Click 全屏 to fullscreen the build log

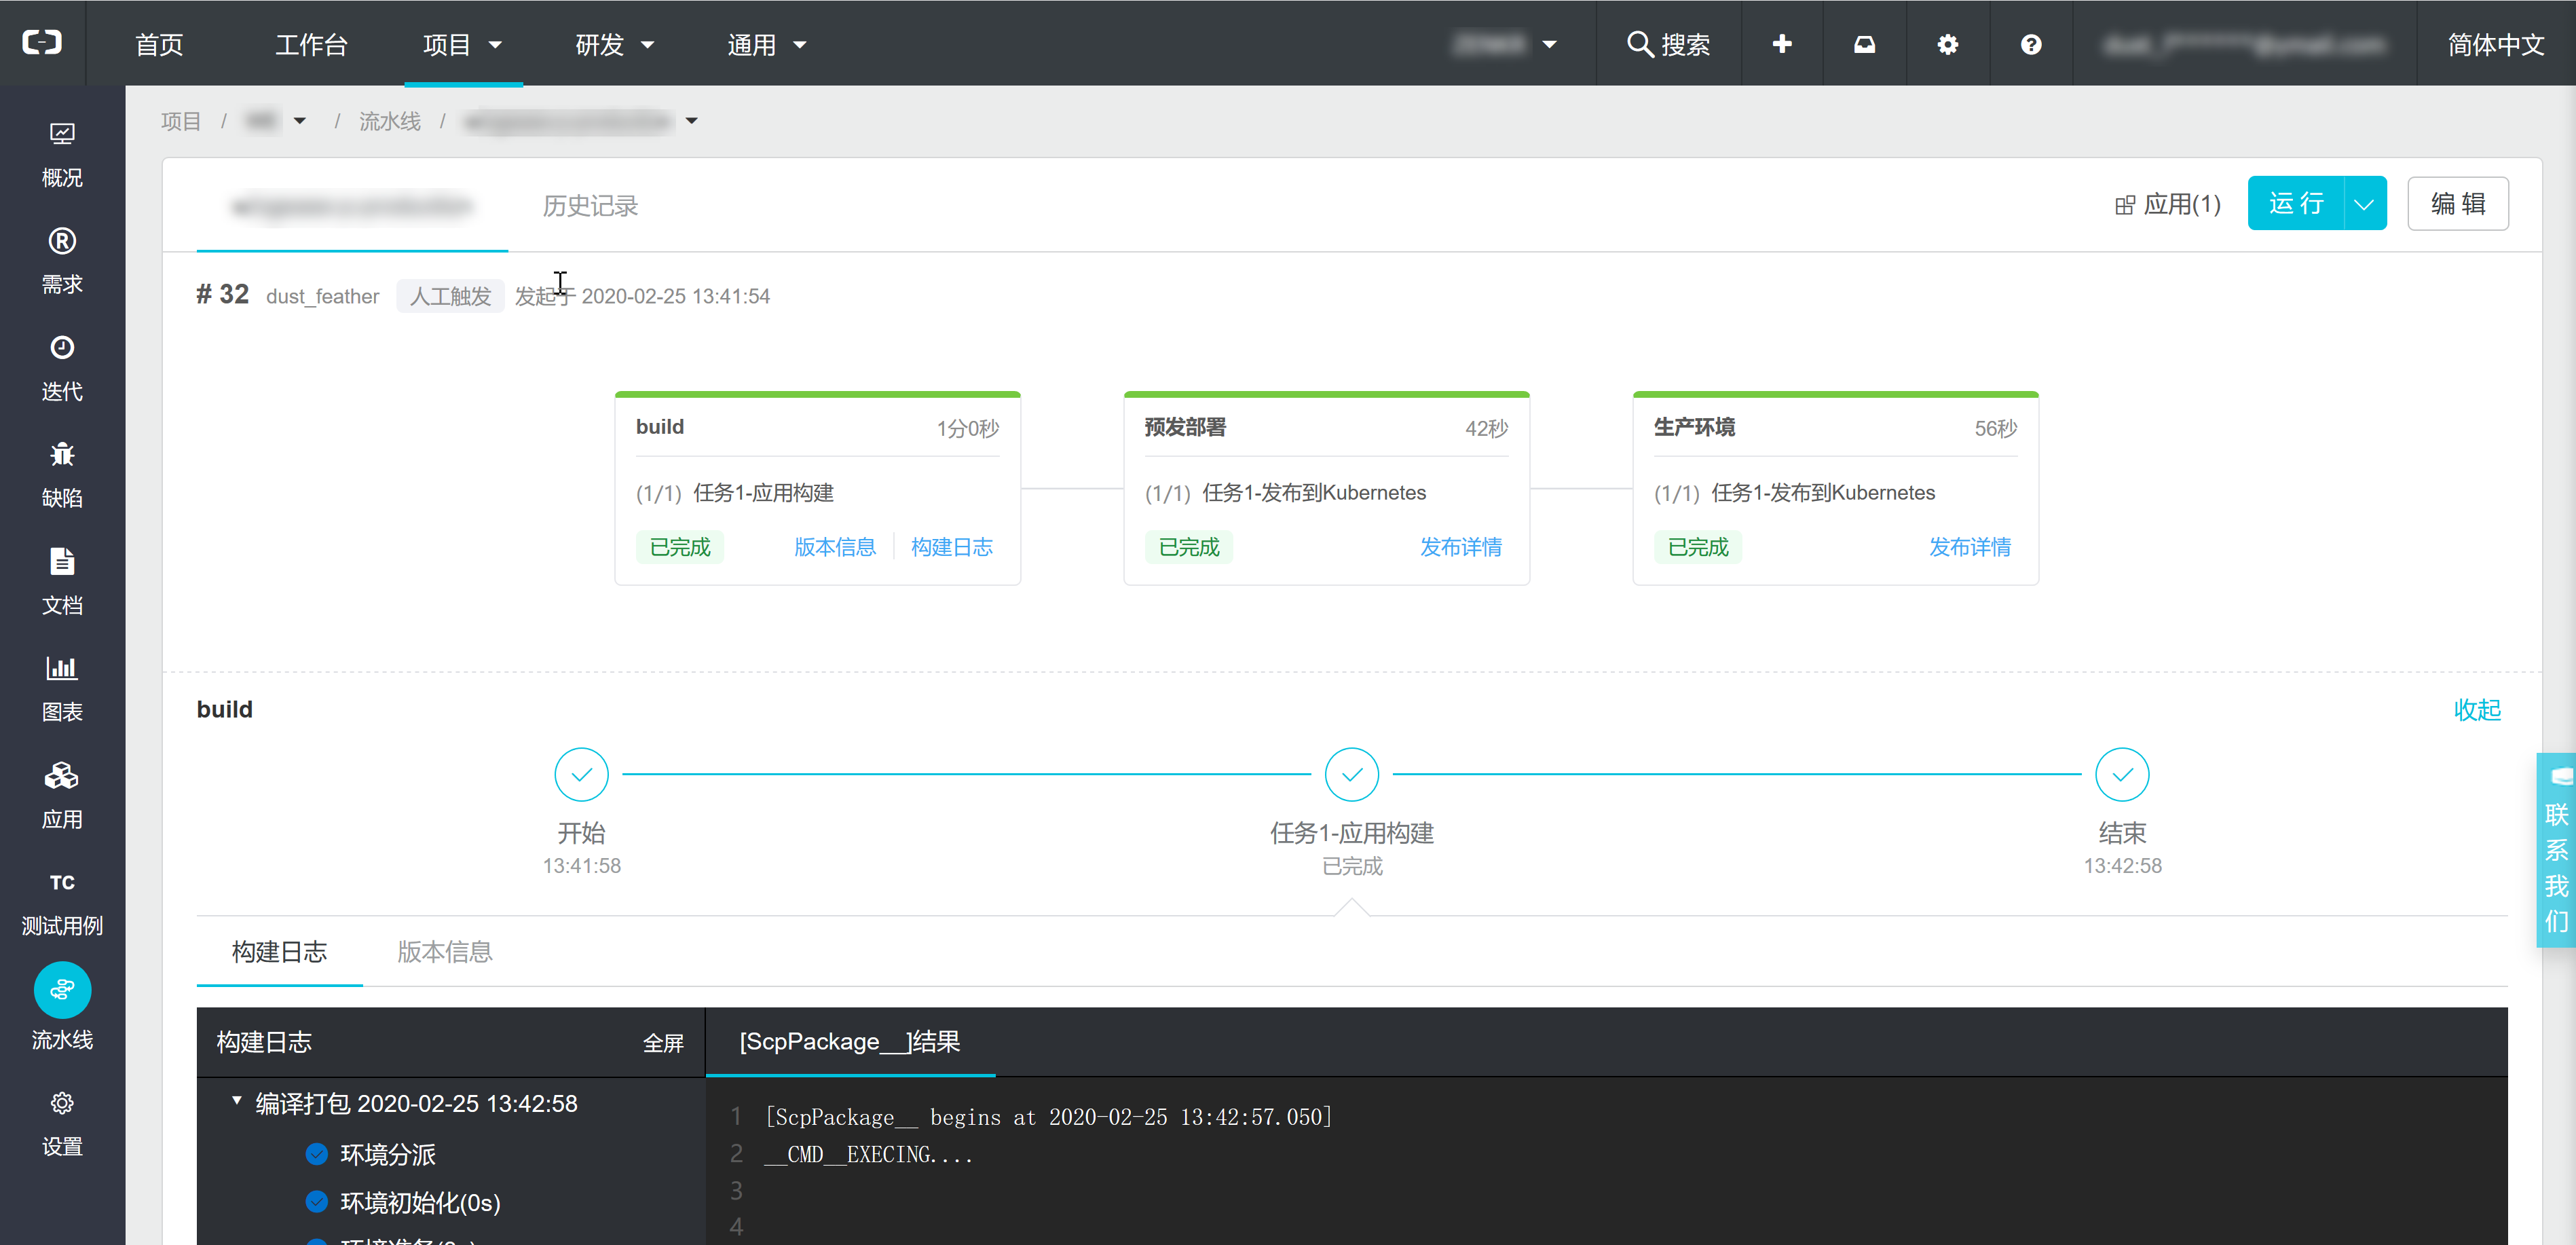[662, 1043]
